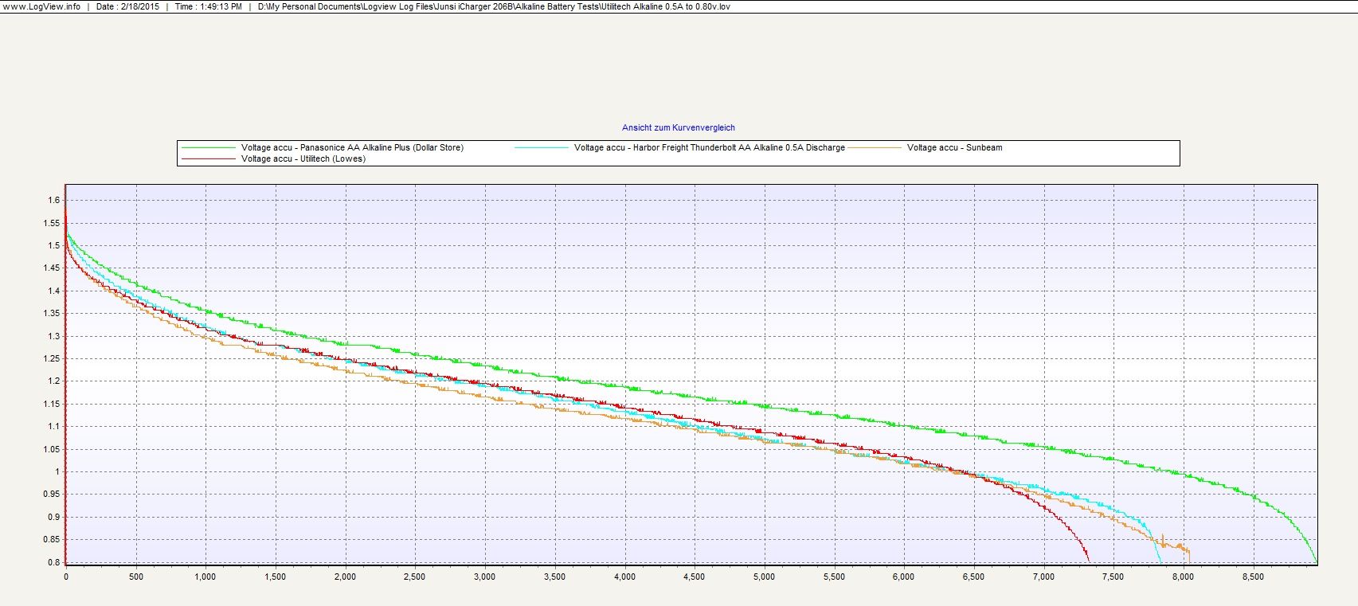Click the 0.95 voltage axis label
The width and height of the screenshot is (1358, 606).
coord(51,494)
